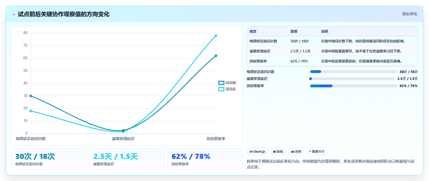The width and height of the screenshot is (429, 181).
Task: Select table value 2.5天 / 1.5天
Action: pyautogui.click(x=300, y=51)
